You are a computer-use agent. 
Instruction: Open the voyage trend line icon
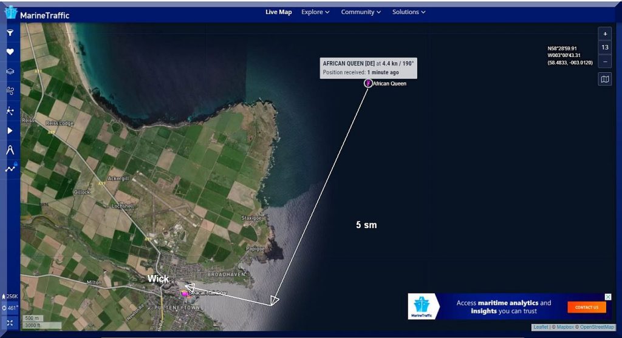[10, 169]
